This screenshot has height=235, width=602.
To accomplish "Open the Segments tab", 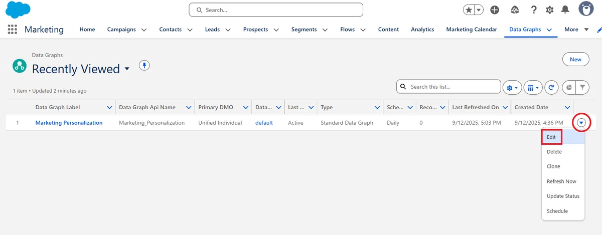I will [x=304, y=30].
